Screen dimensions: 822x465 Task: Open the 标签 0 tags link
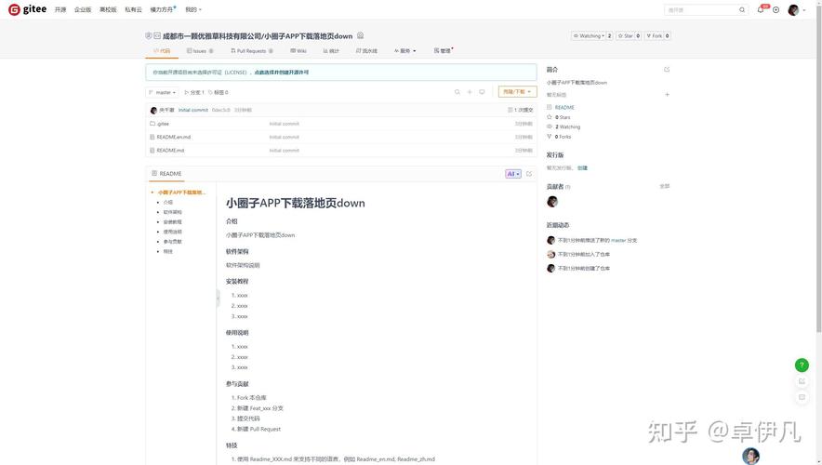(x=219, y=92)
